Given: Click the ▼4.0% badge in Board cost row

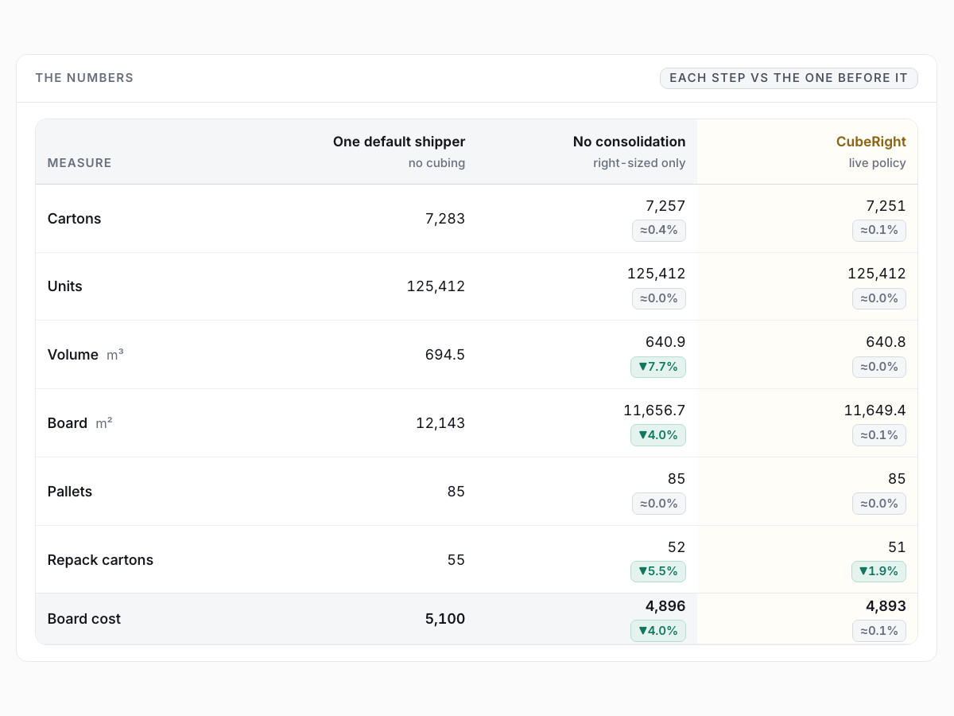Looking at the screenshot, I should [658, 631].
